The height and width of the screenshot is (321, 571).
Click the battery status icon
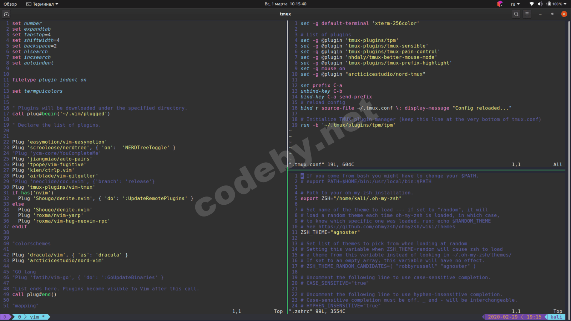point(549,4)
